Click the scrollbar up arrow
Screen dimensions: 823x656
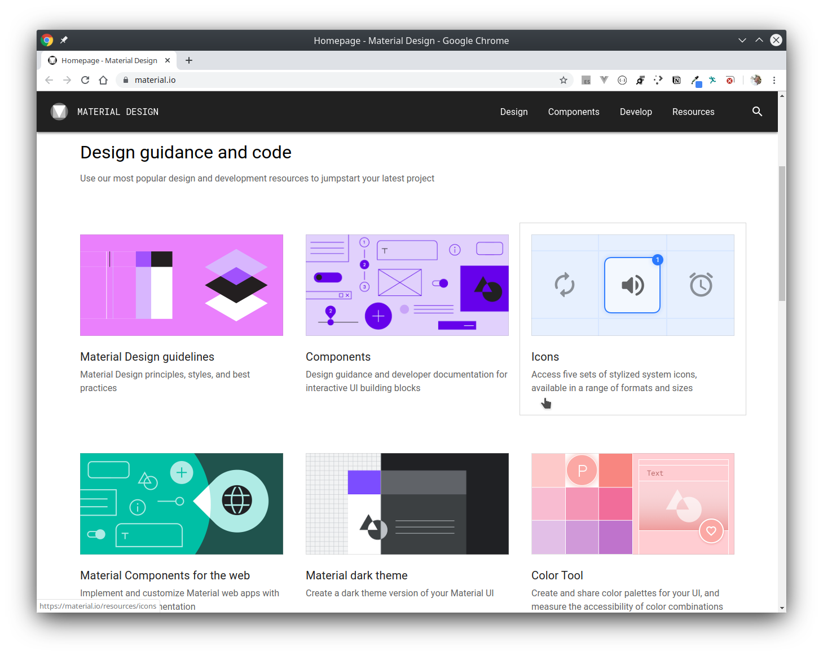(782, 96)
